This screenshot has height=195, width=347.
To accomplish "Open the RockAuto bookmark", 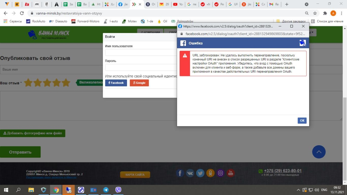I will click(x=35, y=21).
